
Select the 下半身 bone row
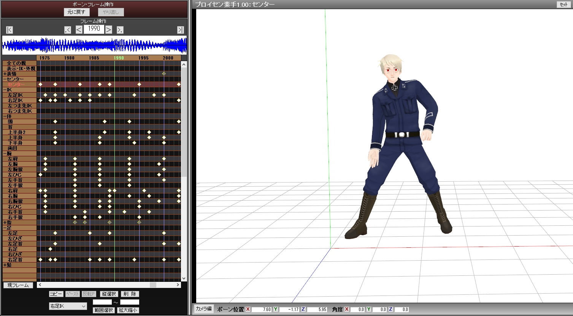19,143
